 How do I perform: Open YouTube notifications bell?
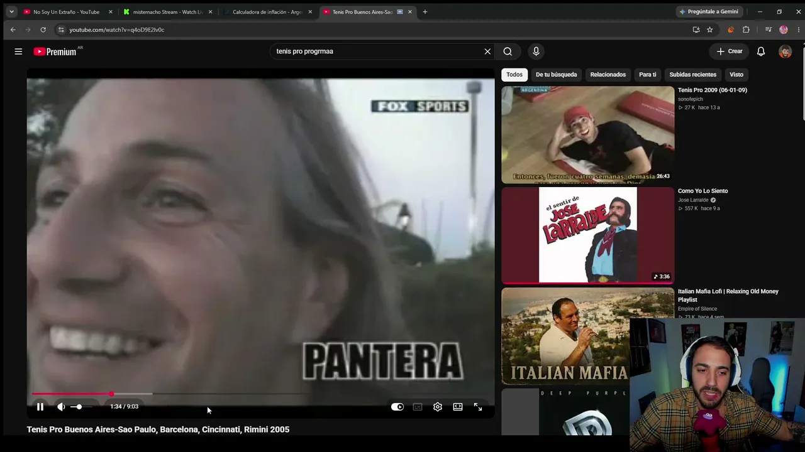(761, 51)
